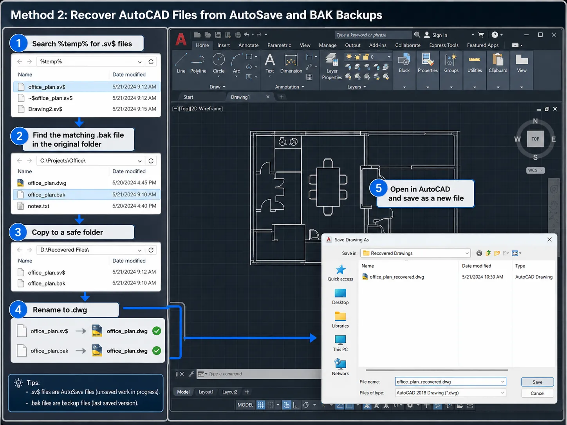
Task: Open Layer Properties panel
Action: (332, 67)
